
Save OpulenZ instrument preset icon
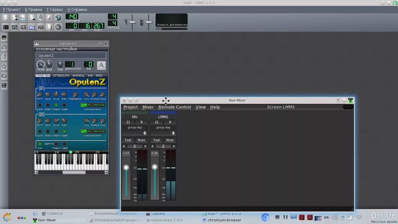point(101,65)
